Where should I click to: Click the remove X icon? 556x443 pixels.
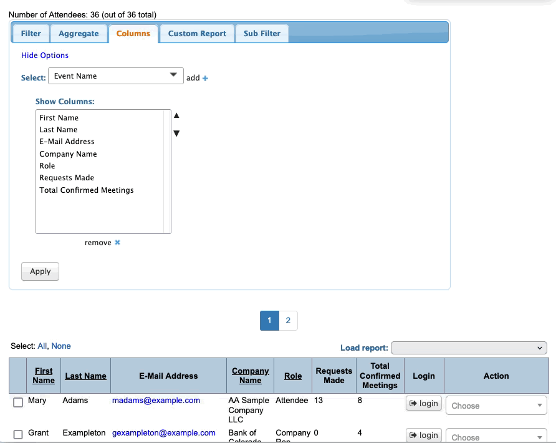(x=117, y=243)
